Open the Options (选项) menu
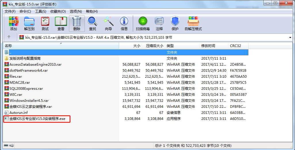This screenshot has height=150, width=295. pyautogui.click(x=76, y=11)
